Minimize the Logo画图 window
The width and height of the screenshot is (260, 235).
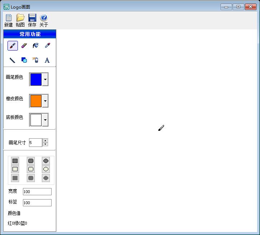coord(226,7)
